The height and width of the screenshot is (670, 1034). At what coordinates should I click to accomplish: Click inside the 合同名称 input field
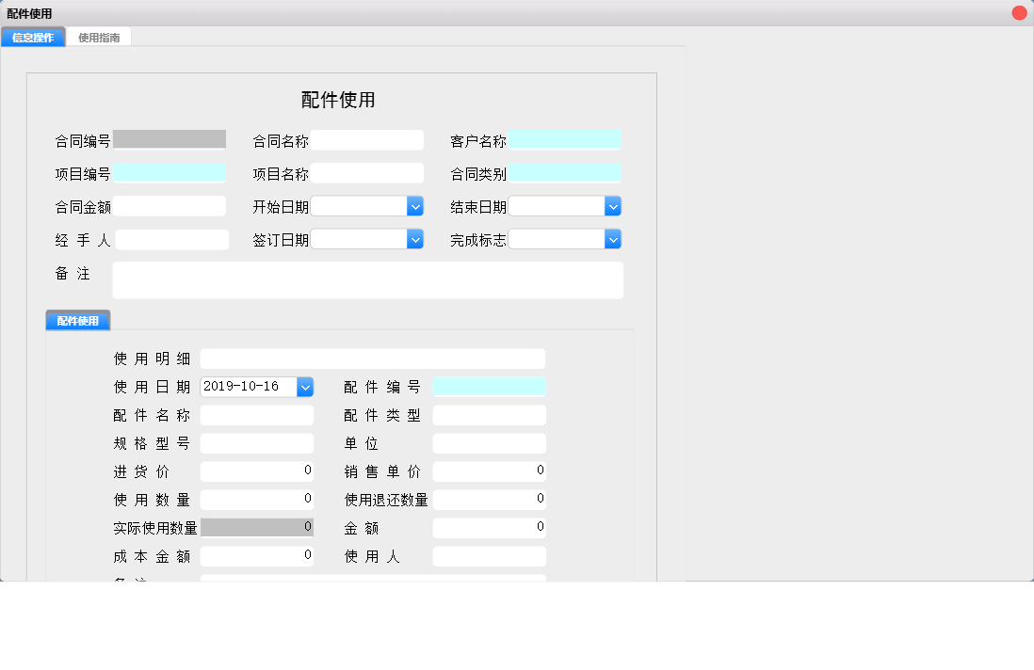pyautogui.click(x=367, y=139)
